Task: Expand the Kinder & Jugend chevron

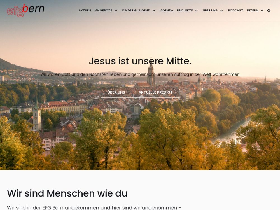Action: click(154, 11)
